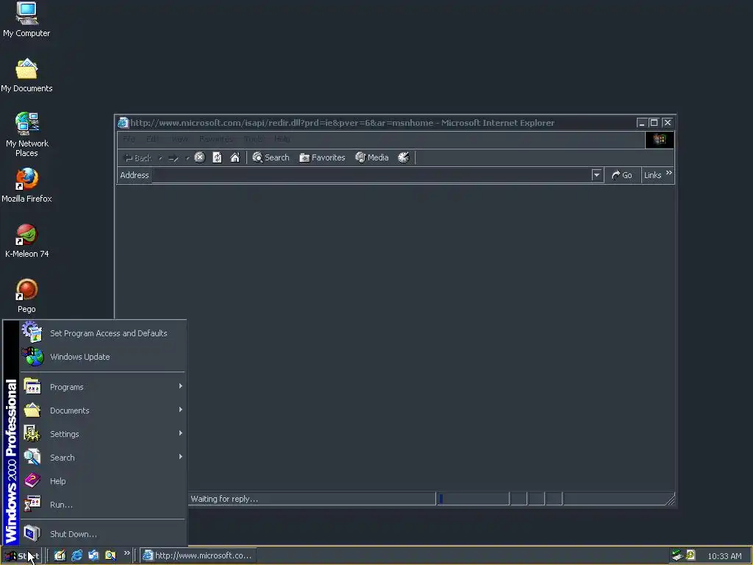Maximize the Internet Explorer window
This screenshot has width=753, height=565.
coord(654,123)
